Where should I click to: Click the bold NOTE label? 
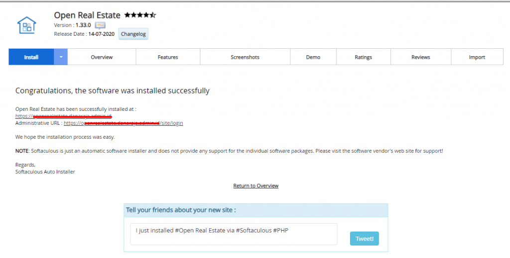point(22,151)
